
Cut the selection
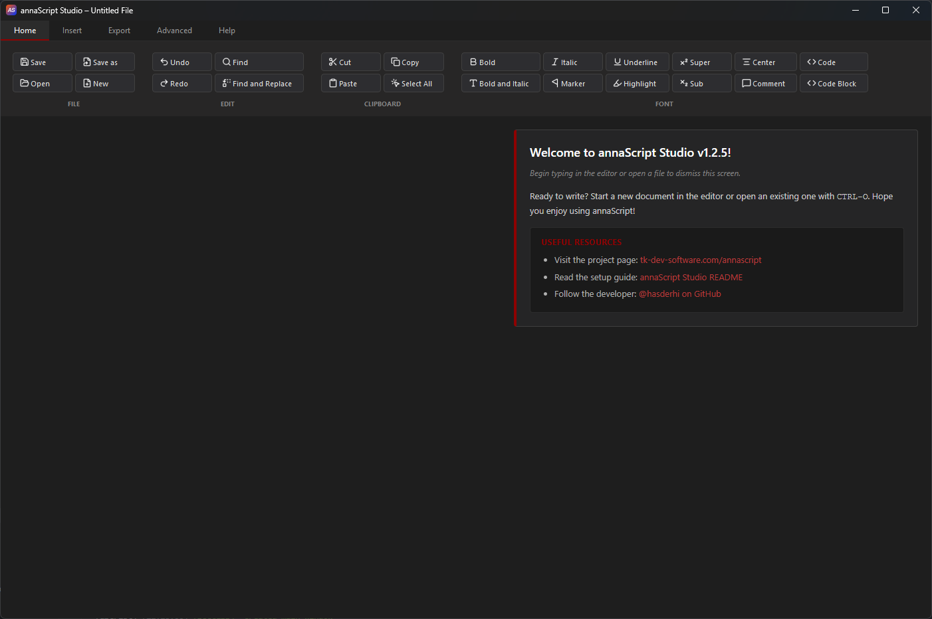[351, 62]
